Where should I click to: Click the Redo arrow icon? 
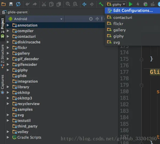coord(35,4)
